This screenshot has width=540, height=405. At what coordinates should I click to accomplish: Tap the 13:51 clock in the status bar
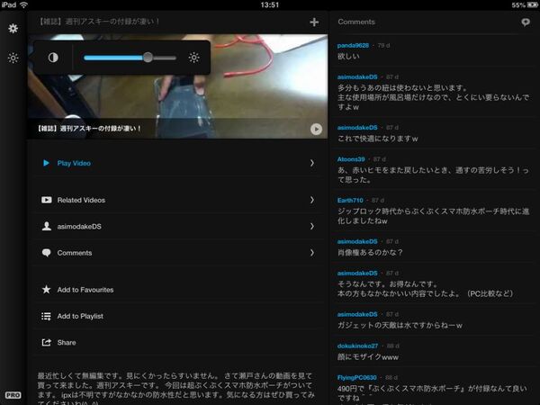click(270, 4)
